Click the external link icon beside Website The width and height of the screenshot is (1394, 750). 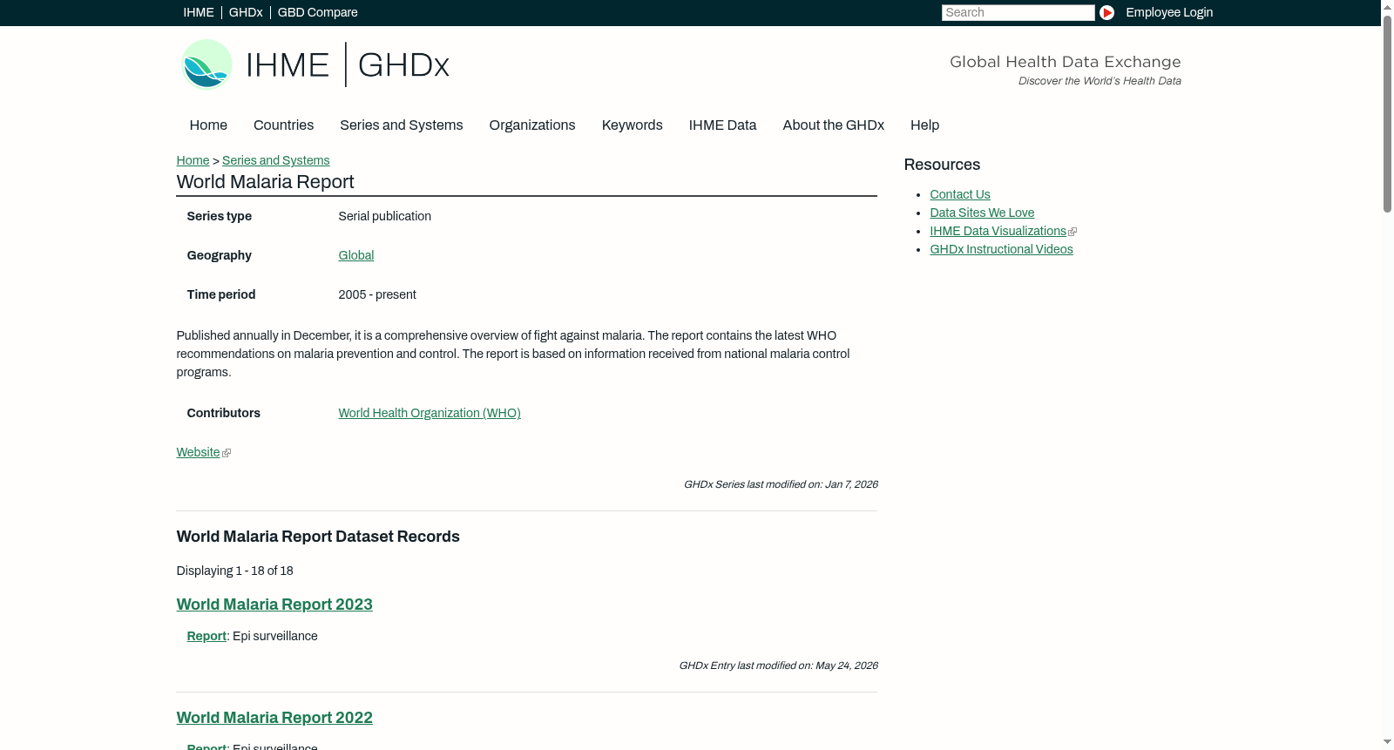point(227,453)
